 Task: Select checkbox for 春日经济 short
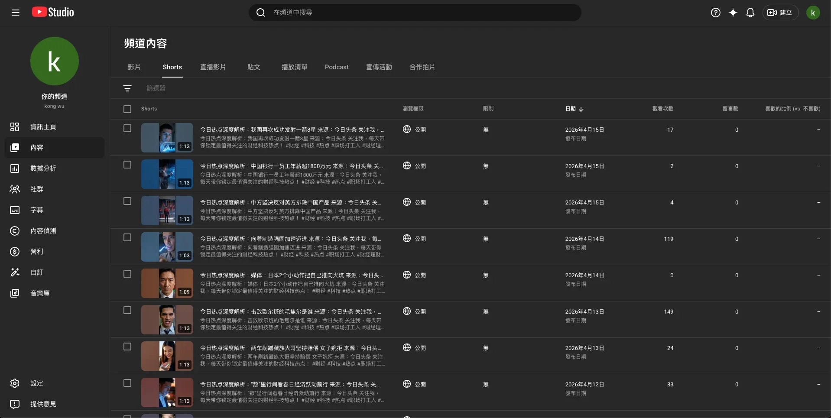pyautogui.click(x=127, y=383)
